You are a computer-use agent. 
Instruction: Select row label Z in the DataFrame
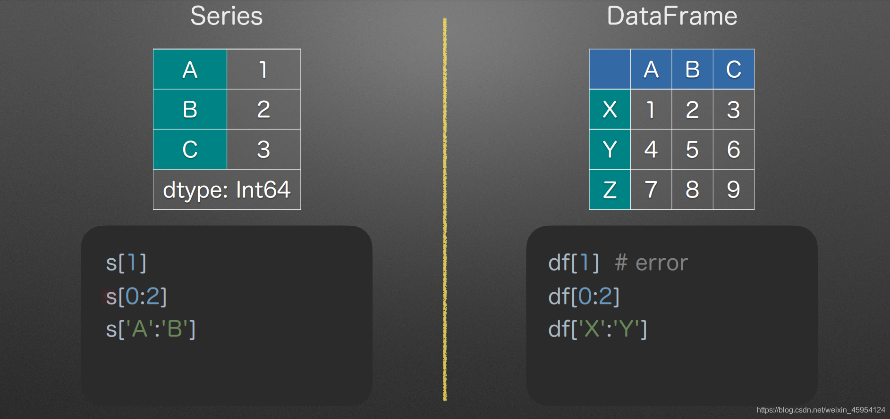click(610, 189)
